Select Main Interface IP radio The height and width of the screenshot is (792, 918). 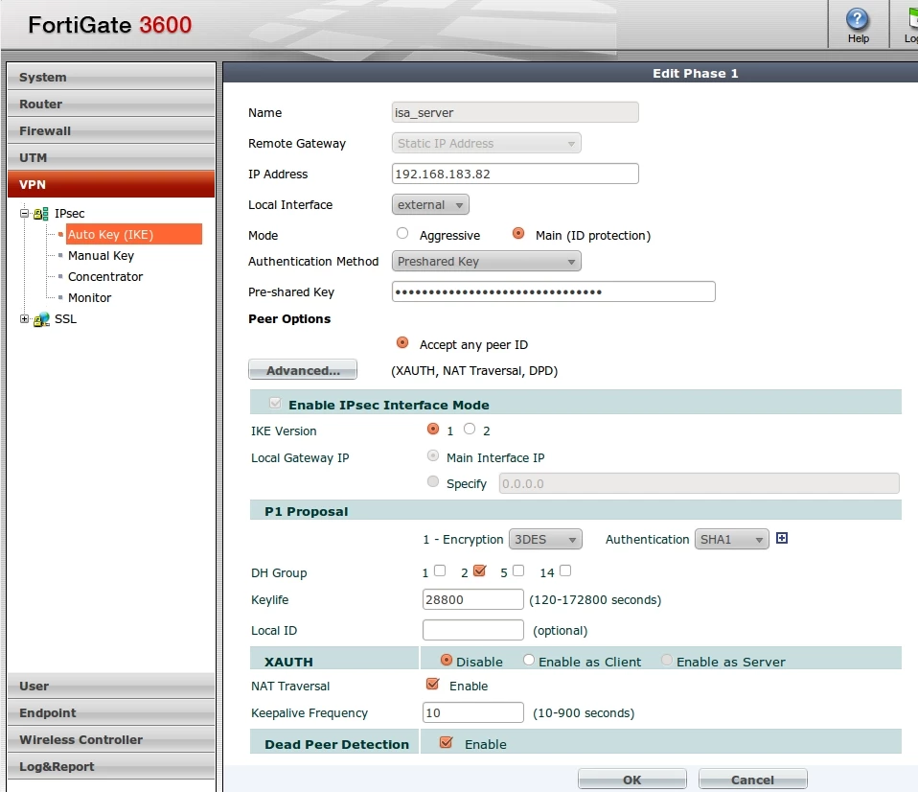pyautogui.click(x=433, y=455)
